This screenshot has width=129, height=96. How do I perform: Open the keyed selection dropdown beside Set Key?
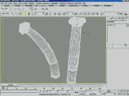tap(93, 91)
